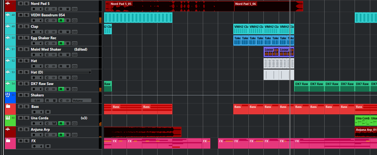Show lanes for the Hat track
Screen dimensions: 377x155
[x=75, y=66]
